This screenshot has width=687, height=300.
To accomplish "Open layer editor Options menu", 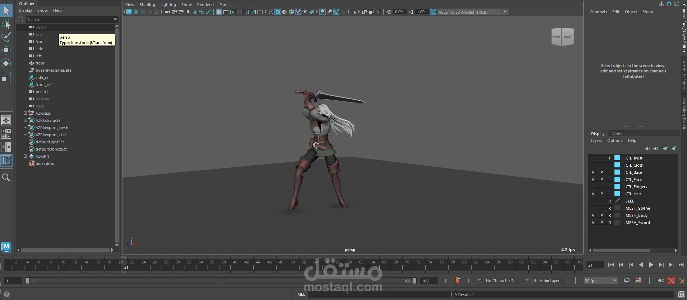I will coord(614,141).
